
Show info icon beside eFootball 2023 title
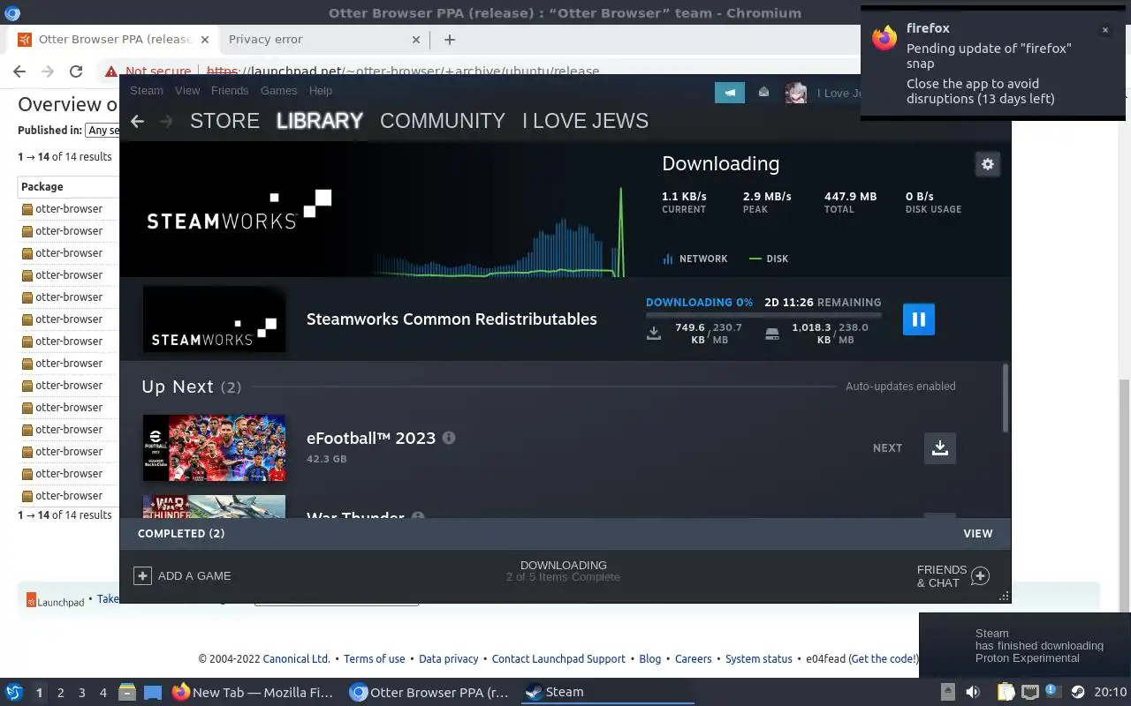449,438
